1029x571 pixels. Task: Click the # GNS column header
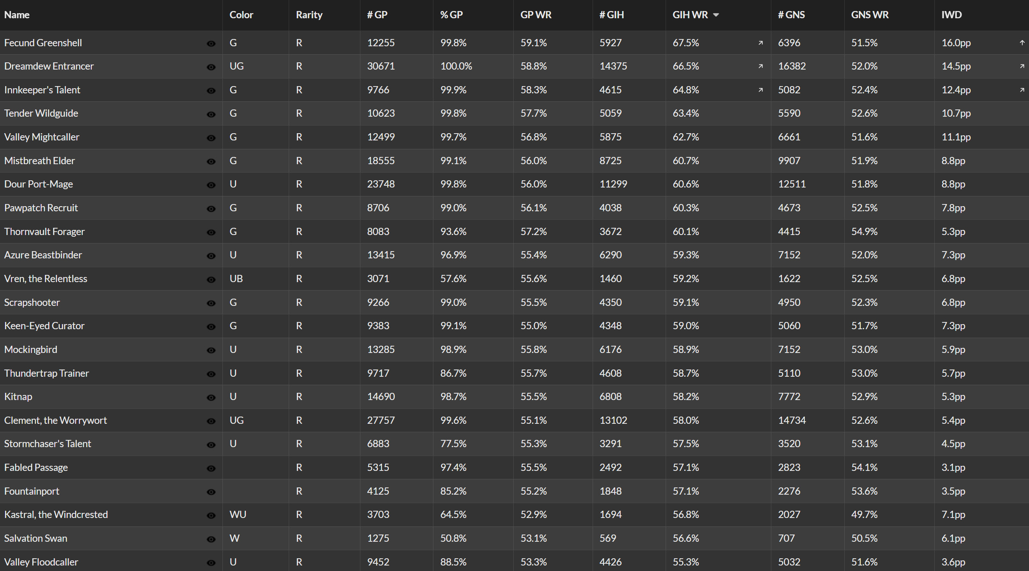pyautogui.click(x=791, y=15)
